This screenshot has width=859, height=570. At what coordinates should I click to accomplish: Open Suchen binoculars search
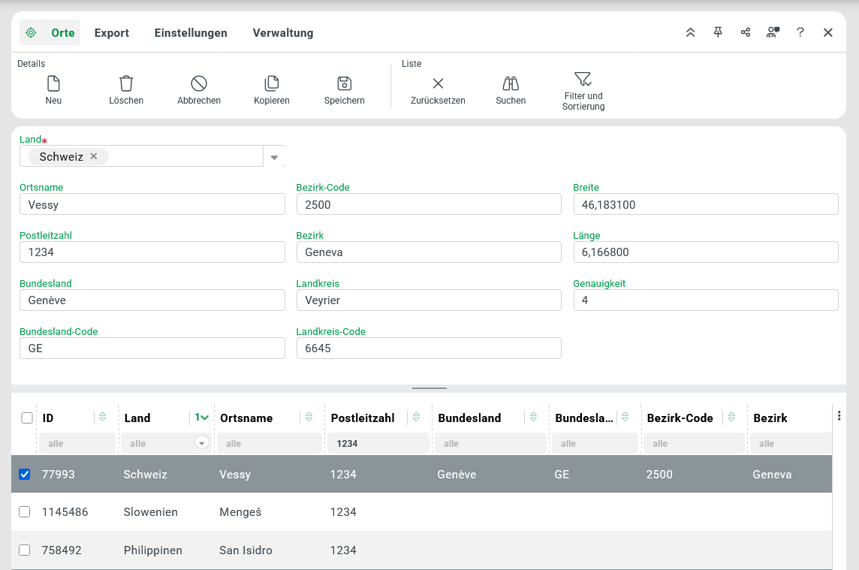[511, 90]
